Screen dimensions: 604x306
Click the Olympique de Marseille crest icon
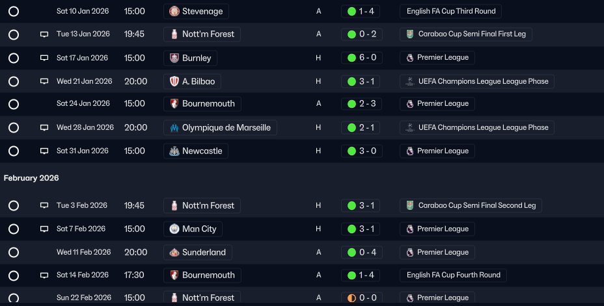174,127
